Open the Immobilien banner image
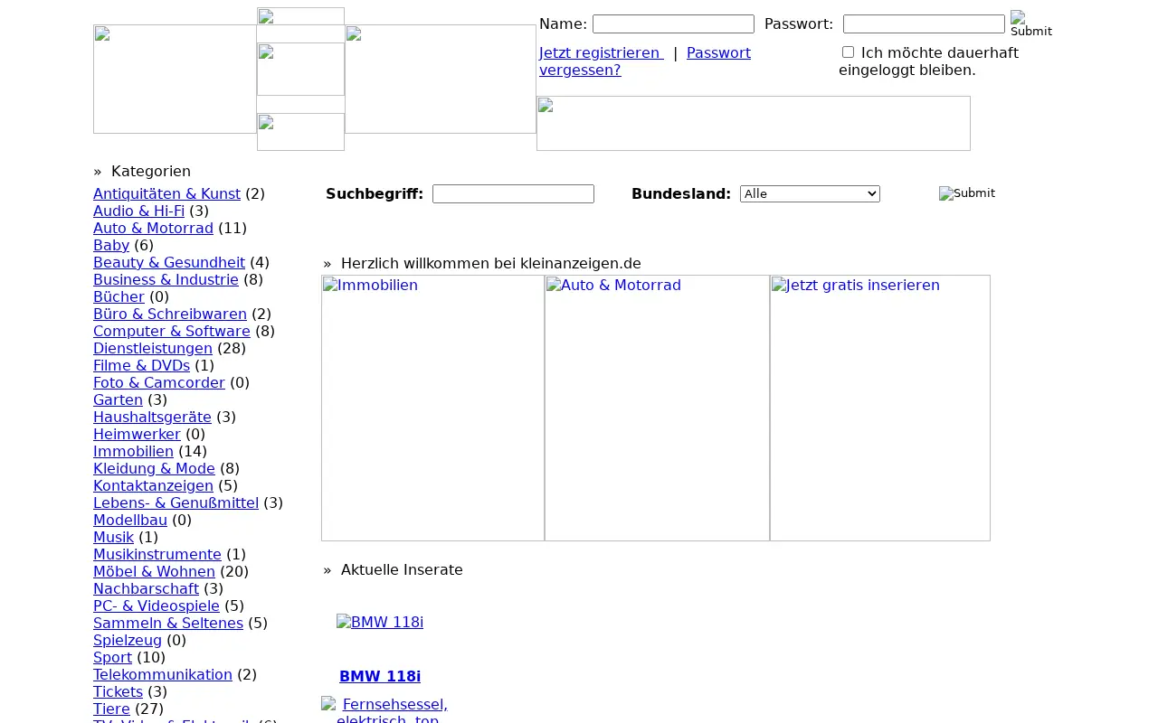This screenshot has height=723, width=1158. click(432, 408)
